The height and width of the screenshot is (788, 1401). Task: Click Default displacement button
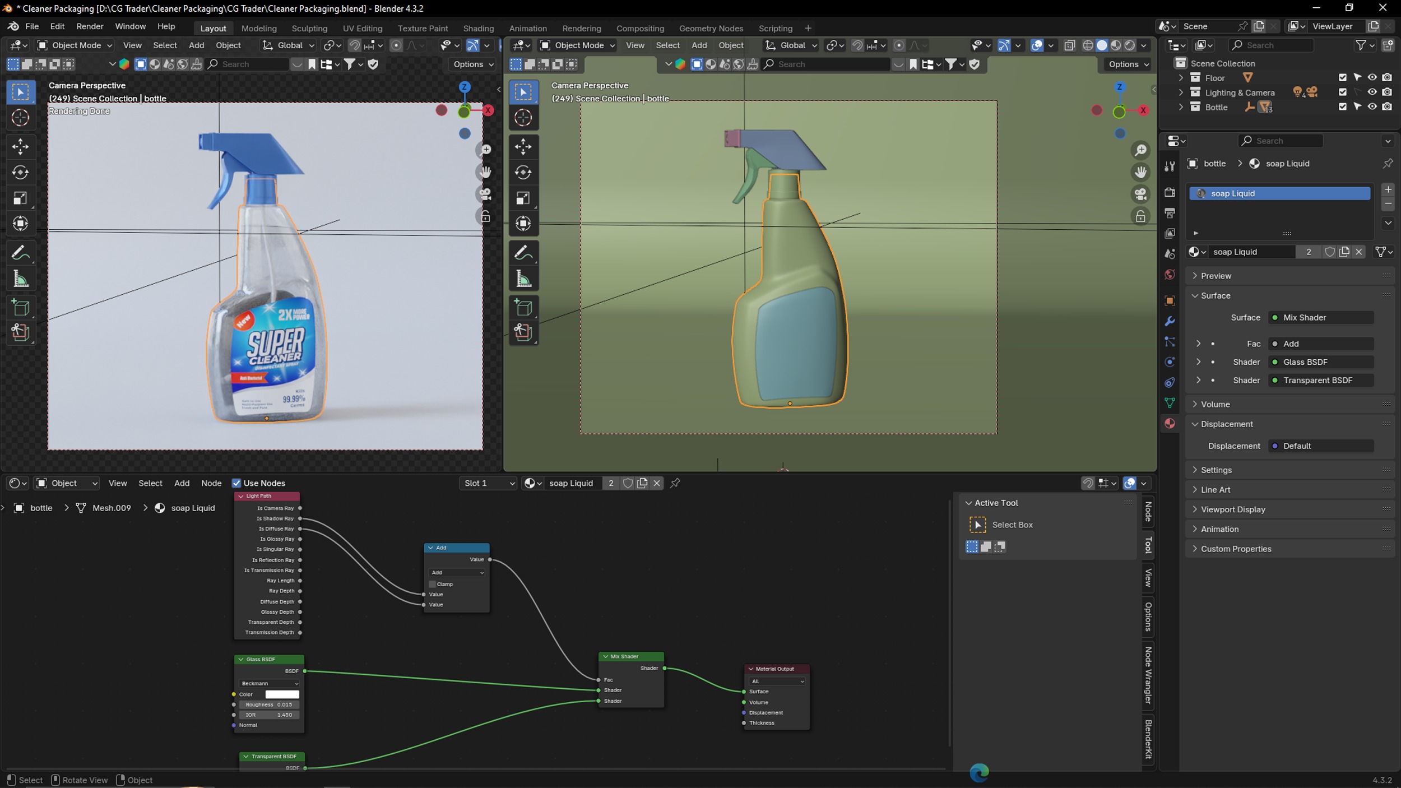(1321, 446)
